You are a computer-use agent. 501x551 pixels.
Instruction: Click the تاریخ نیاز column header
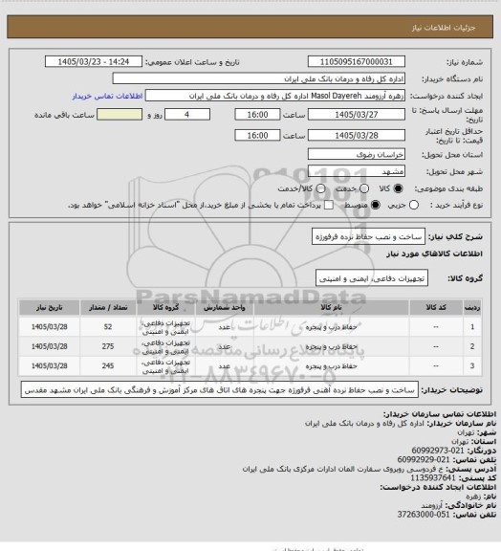tap(49, 307)
